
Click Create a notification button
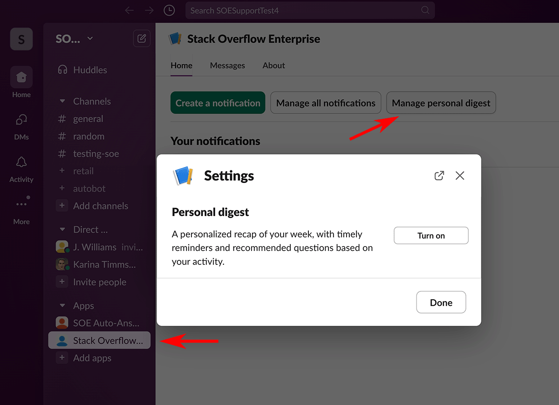pyautogui.click(x=218, y=103)
